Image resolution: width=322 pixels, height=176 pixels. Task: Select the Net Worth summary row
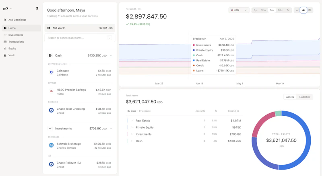click(80, 28)
